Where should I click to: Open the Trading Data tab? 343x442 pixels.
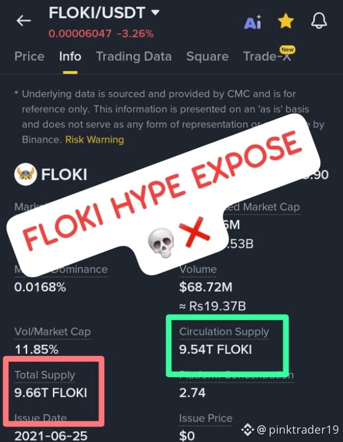tap(133, 57)
